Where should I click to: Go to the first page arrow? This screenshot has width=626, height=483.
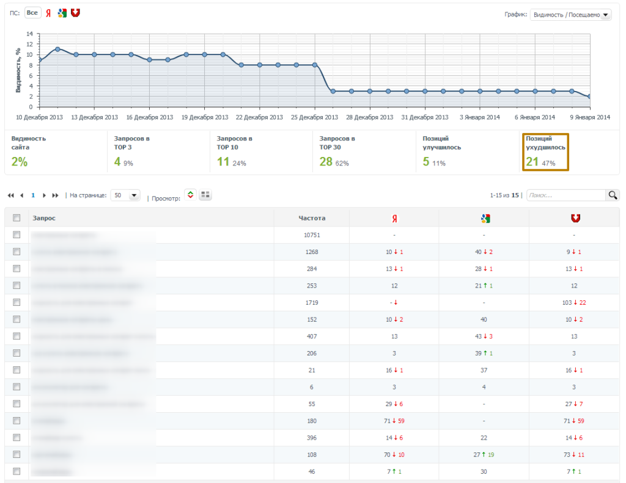[10, 195]
